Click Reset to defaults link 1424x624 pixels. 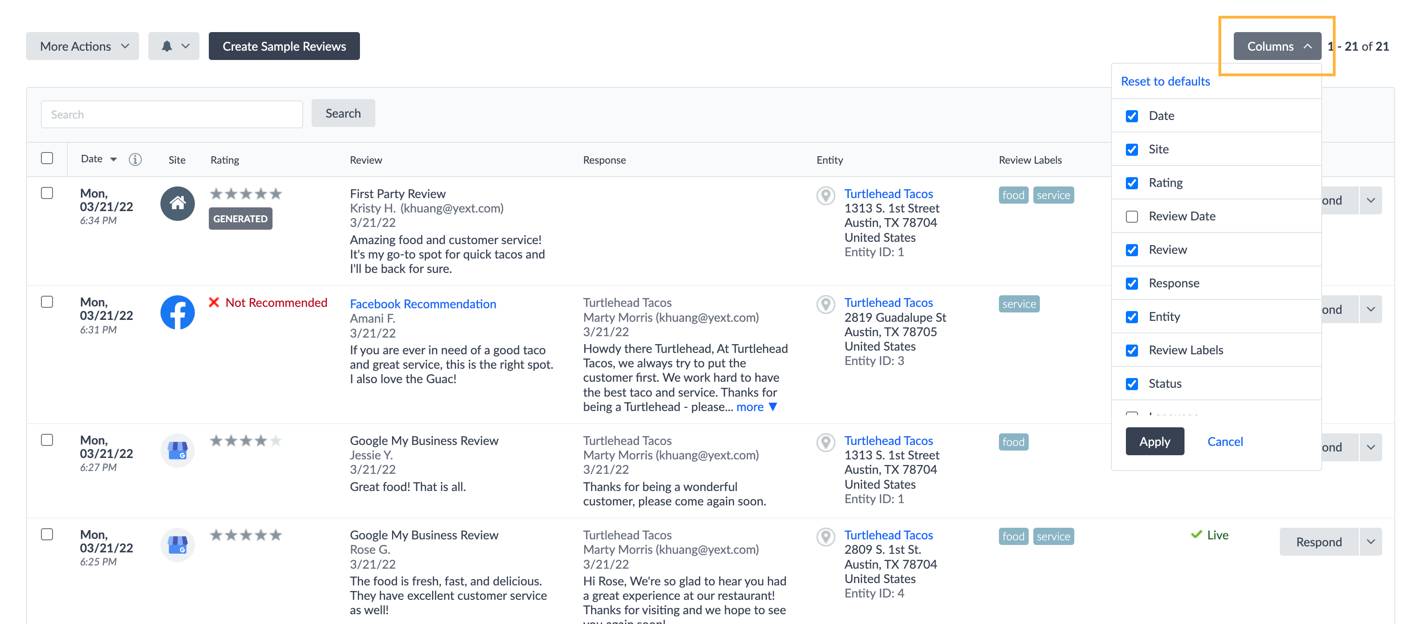point(1165,81)
